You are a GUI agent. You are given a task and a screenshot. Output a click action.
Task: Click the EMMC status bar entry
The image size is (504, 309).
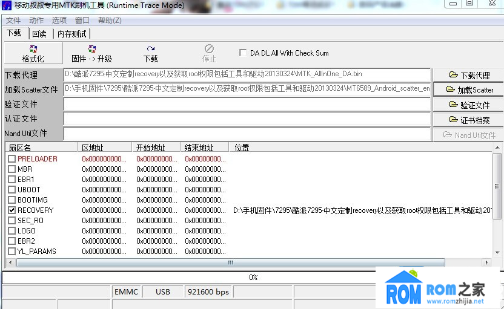127,291
